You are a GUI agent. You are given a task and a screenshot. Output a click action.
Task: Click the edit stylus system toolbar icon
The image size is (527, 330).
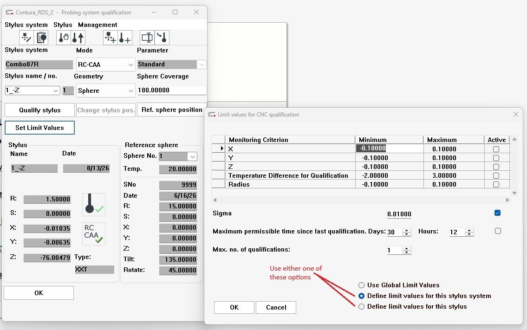coord(26,38)
